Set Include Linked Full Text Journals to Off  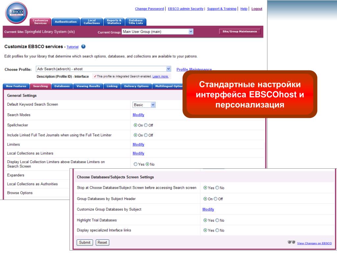[x=146, y=135]
